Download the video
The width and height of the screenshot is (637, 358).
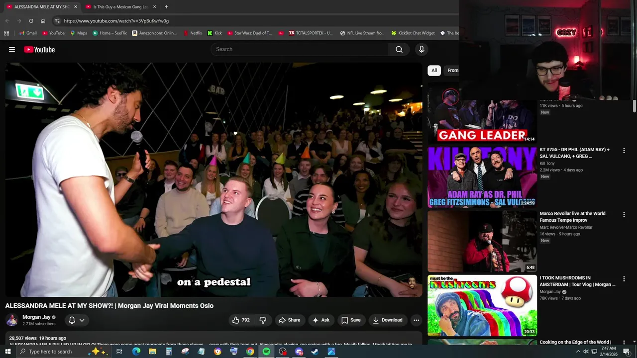coord(388,320)
